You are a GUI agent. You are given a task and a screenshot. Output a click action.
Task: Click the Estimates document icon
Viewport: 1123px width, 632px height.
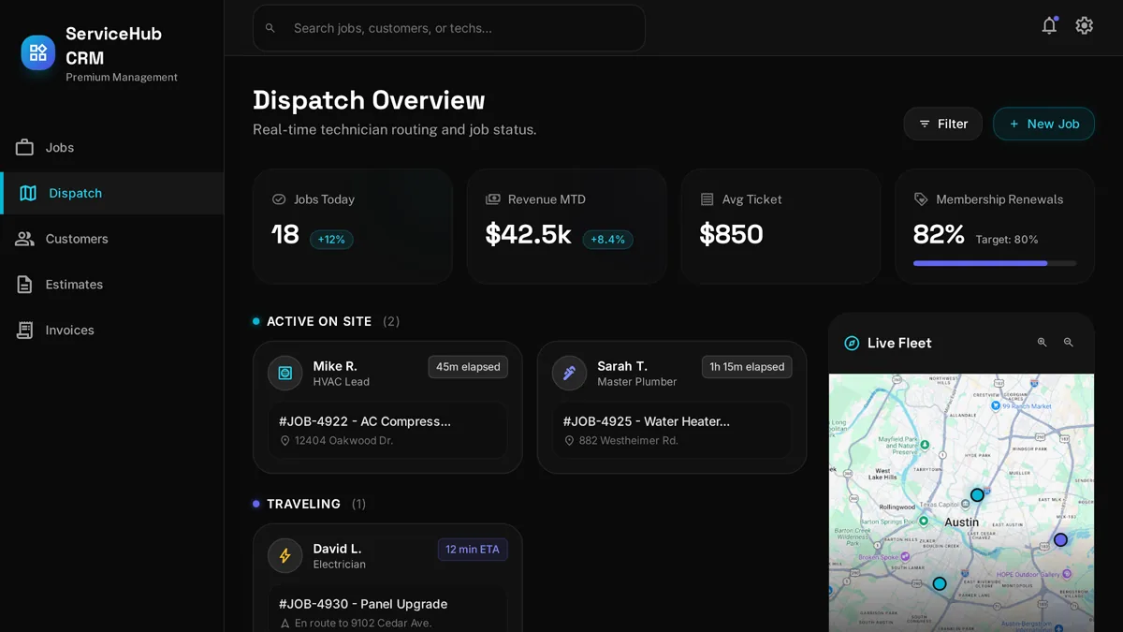point(24,285)
